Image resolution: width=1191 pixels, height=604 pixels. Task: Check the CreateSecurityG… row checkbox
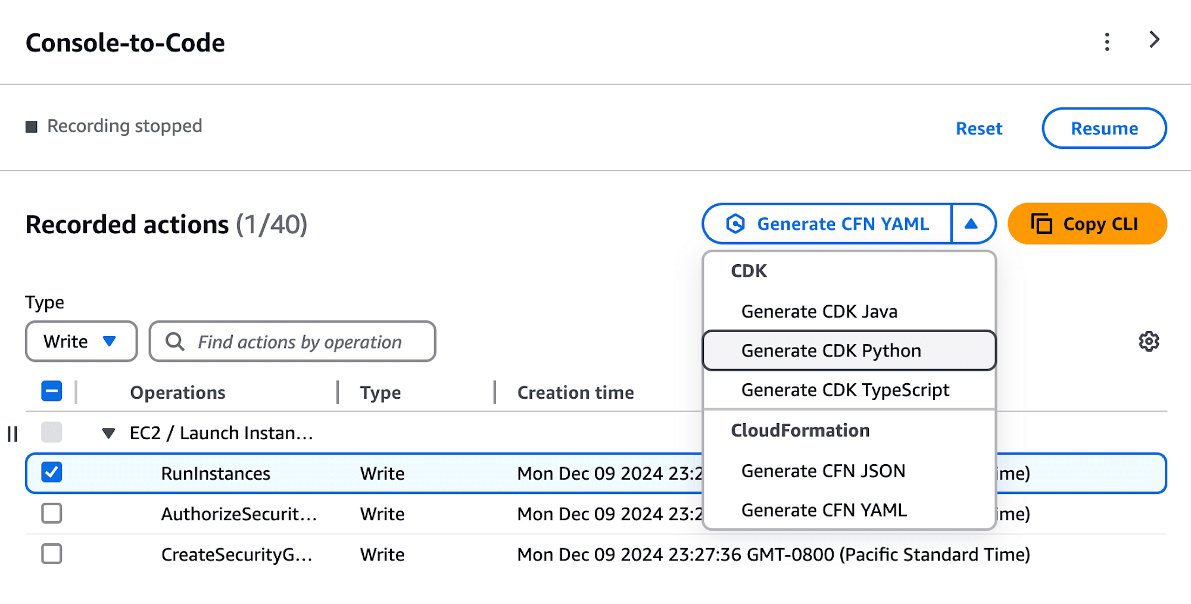click(x=52, y=553)
